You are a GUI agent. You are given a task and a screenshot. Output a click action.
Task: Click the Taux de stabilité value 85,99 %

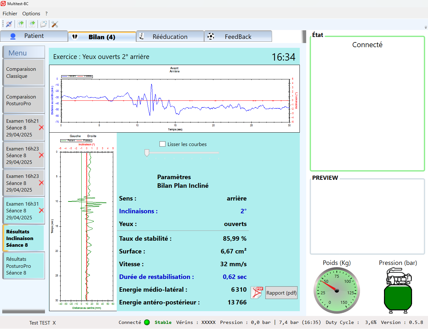[234, 238]
